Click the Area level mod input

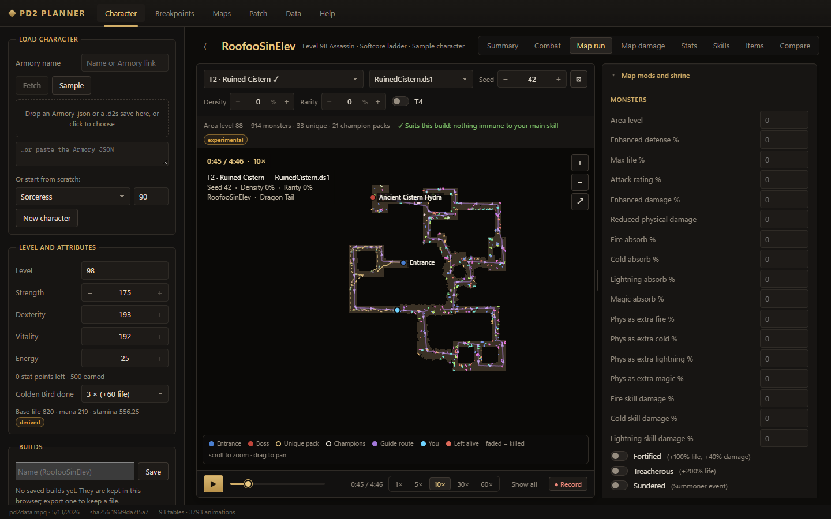(784, 120)
